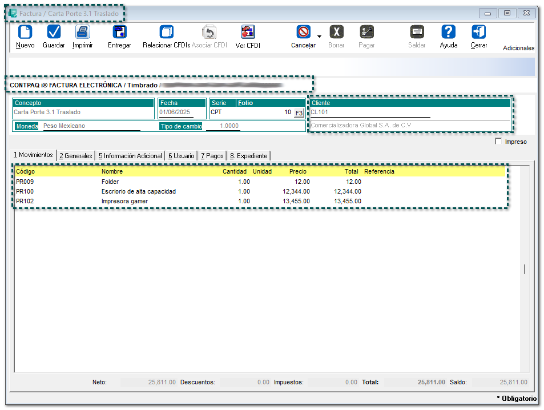Open Relacionar CFDIs tool
This screenshot has width=544, height=410.
[166, 33]
